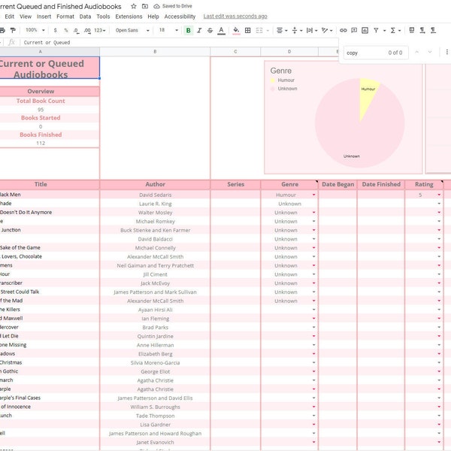Open the Insert menu
Viewport: 451px width, 451px height.
point(44,17)
